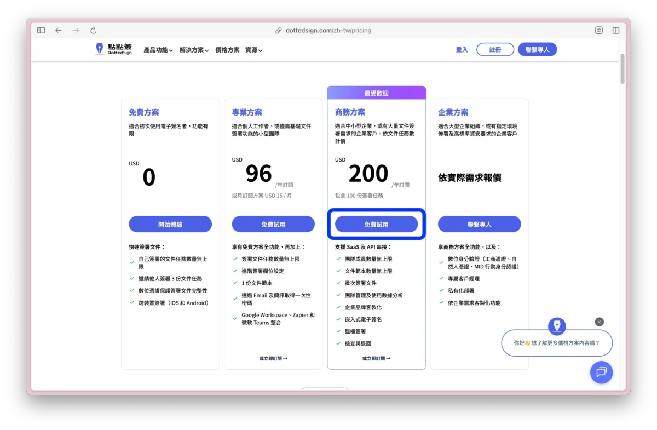Screen dimensions: 657x430
Task: Select the 價格方案 navigation item
Action: [x=227, y=49]
